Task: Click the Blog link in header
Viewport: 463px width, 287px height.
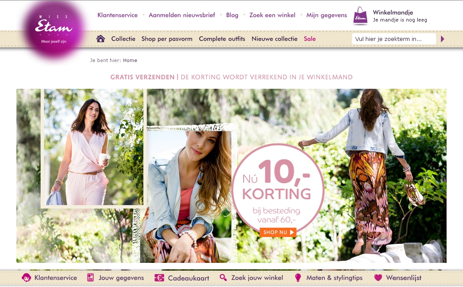Action: pyautogui.click(x=232, y=15)
